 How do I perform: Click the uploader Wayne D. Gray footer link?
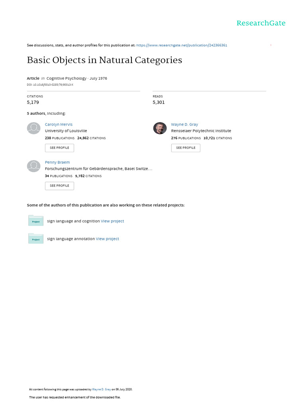pos(101,389)
